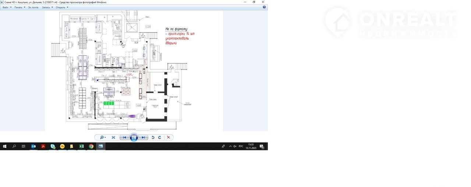The width and height of the screenshot is (471, 187).
Task: Rotate the image clockwise
Action: pos(160,137)
